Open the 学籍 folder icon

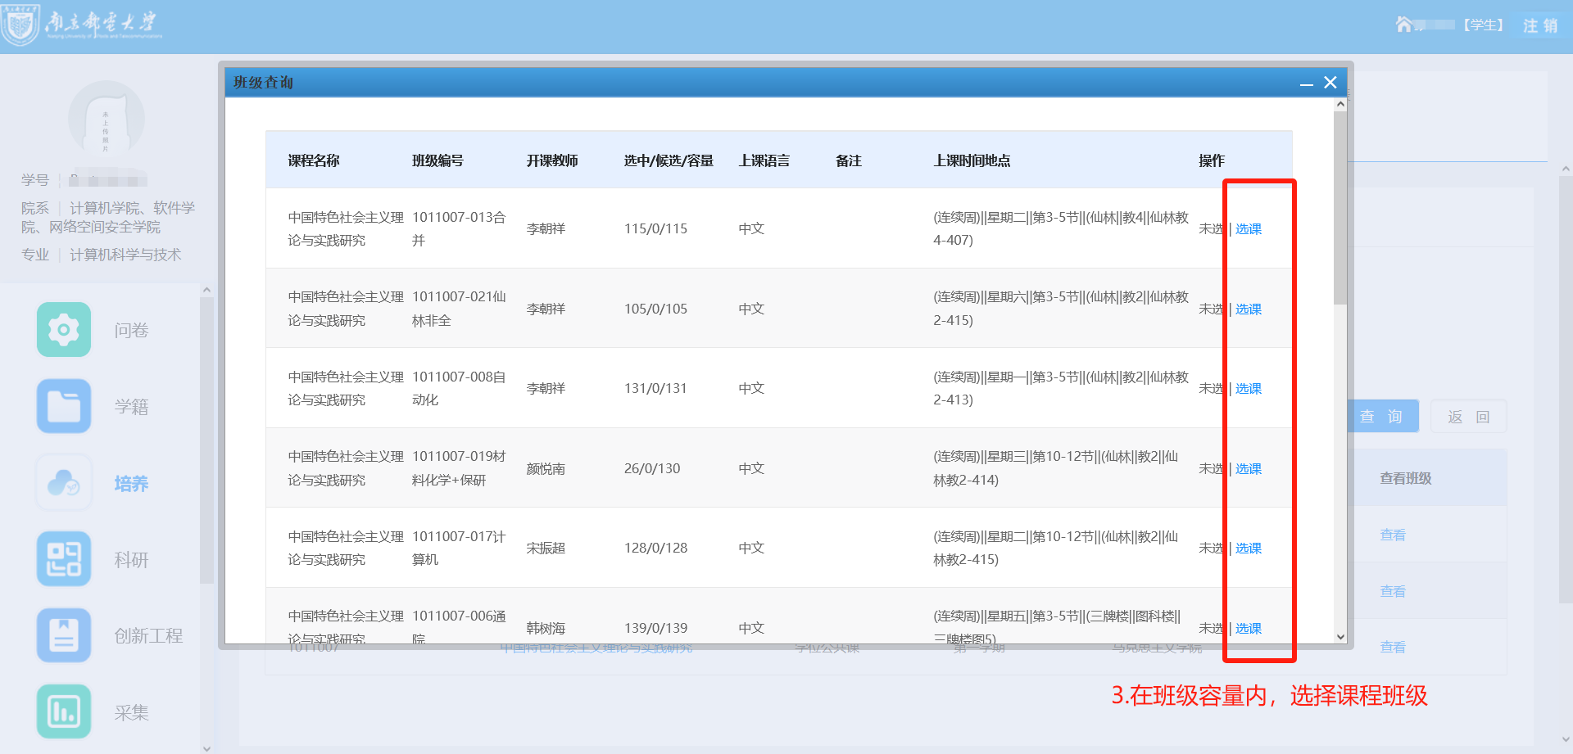tap(64, 406)
